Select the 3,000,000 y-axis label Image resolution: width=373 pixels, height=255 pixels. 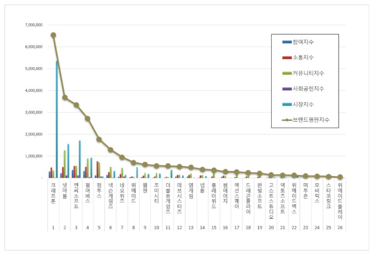point(34,112)
